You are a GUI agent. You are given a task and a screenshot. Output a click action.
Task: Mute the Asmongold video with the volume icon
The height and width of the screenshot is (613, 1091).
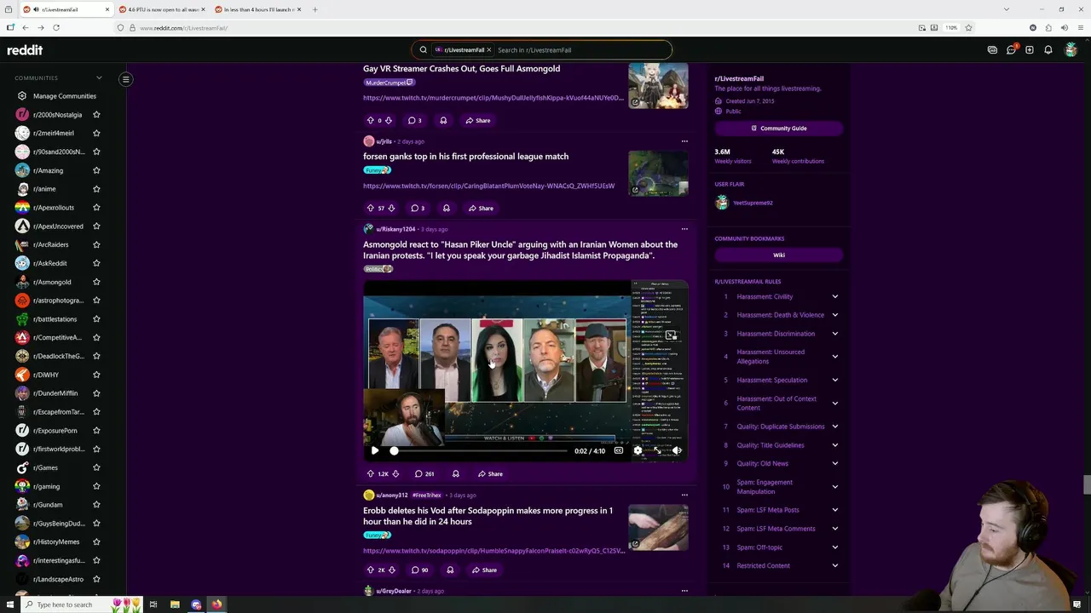click(677, 450)
